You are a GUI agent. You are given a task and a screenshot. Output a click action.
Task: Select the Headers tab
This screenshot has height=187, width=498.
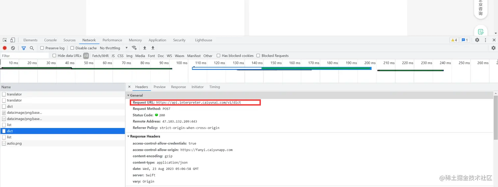[x=142, y=87]
